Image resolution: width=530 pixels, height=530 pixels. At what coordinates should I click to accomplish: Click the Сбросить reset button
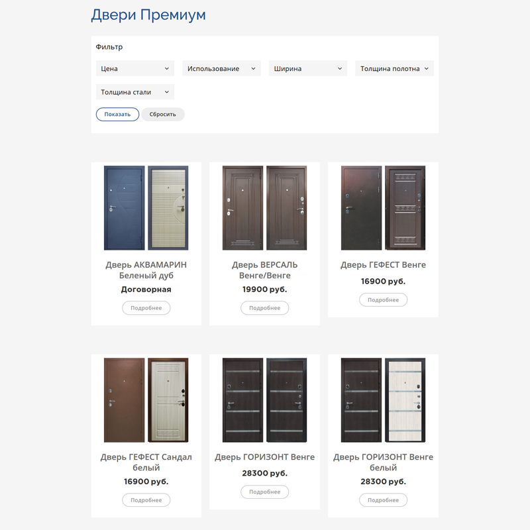click(x=162, y=114)
